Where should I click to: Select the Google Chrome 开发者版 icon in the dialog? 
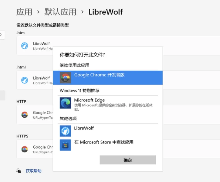[65, 78]
